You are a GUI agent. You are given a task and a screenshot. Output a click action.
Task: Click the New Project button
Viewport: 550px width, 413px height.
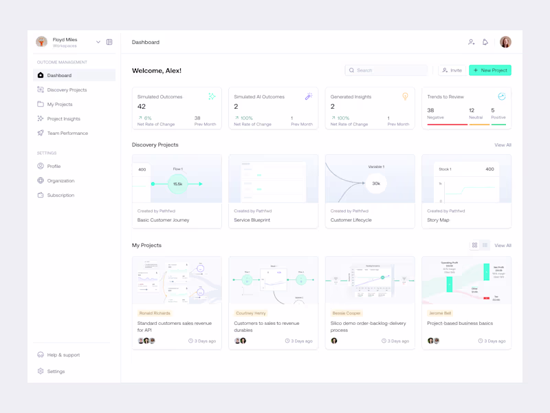point(490,70)
